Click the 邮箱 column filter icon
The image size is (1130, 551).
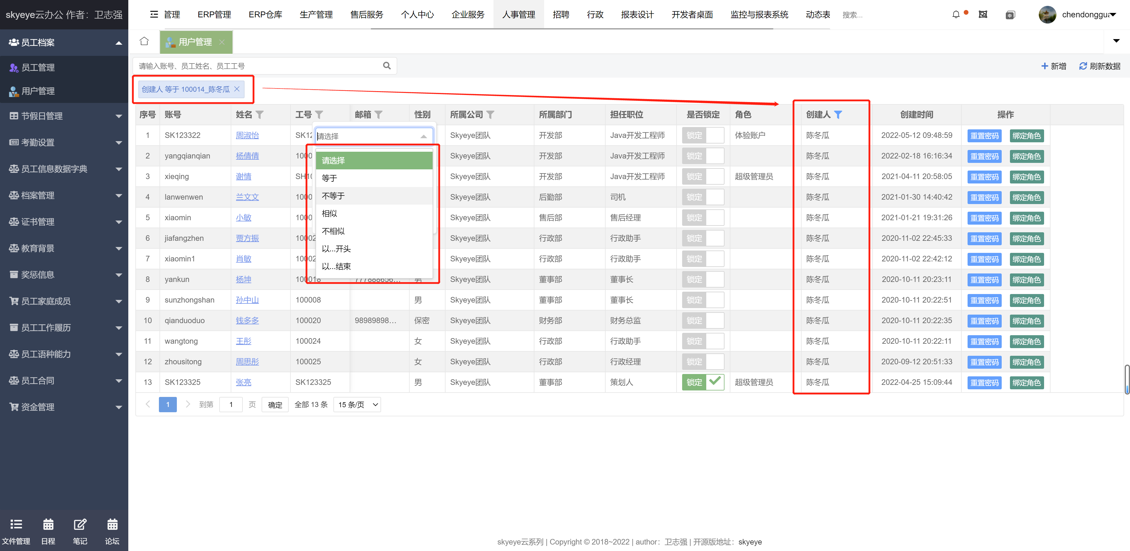click(378, 115)
